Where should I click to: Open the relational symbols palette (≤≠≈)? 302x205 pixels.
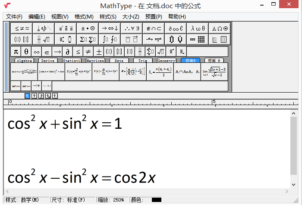[22, 28]
